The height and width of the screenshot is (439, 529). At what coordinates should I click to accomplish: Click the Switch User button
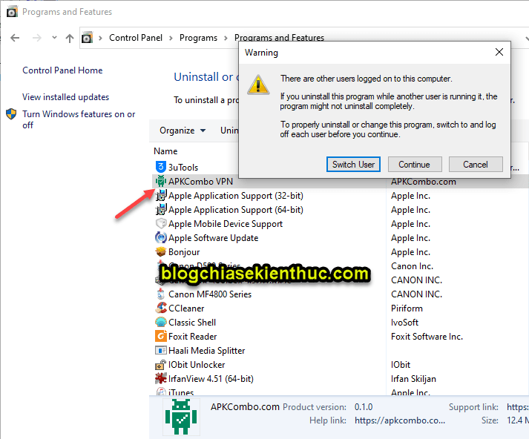[353, 164]
